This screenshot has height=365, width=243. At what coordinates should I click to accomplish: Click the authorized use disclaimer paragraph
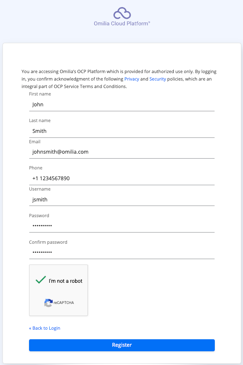[x=119, y=79]
